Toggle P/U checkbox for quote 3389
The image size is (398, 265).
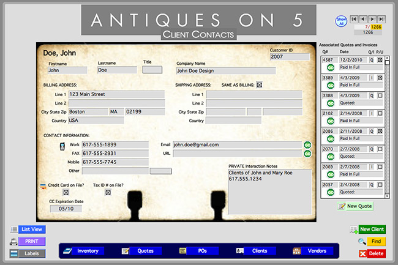(380, 78)
